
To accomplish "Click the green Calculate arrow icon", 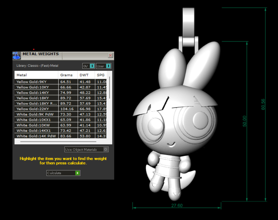I will click(x=78, y=173).
